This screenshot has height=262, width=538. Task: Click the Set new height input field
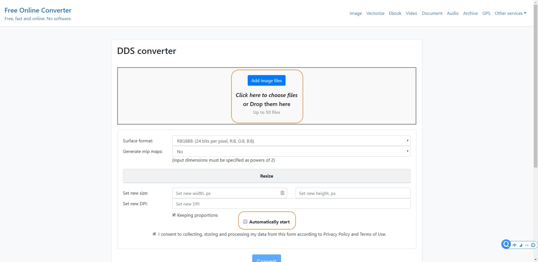353,193
